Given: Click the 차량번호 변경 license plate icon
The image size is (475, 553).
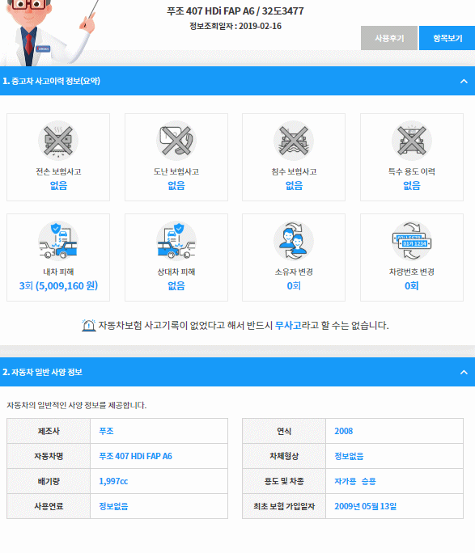Looking at the screenshot, I should tap(412, 241).
